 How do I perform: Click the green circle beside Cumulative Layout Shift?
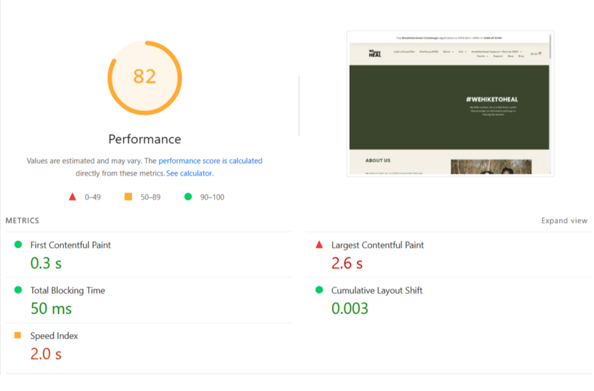click(319, 290)
